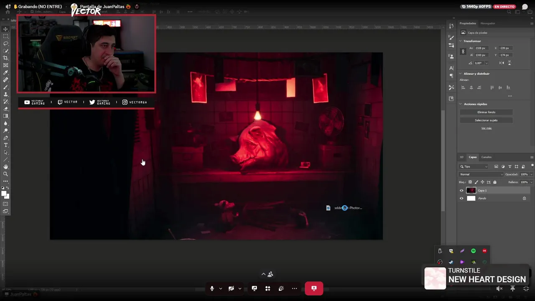
Task: Select the Brush tool
Action: [x=6, y=87]
